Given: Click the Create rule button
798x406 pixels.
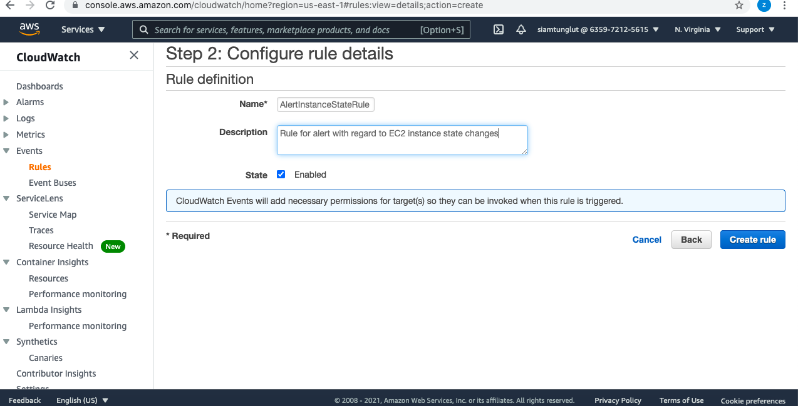Looking at the screenshot, I should coord(752,240).
